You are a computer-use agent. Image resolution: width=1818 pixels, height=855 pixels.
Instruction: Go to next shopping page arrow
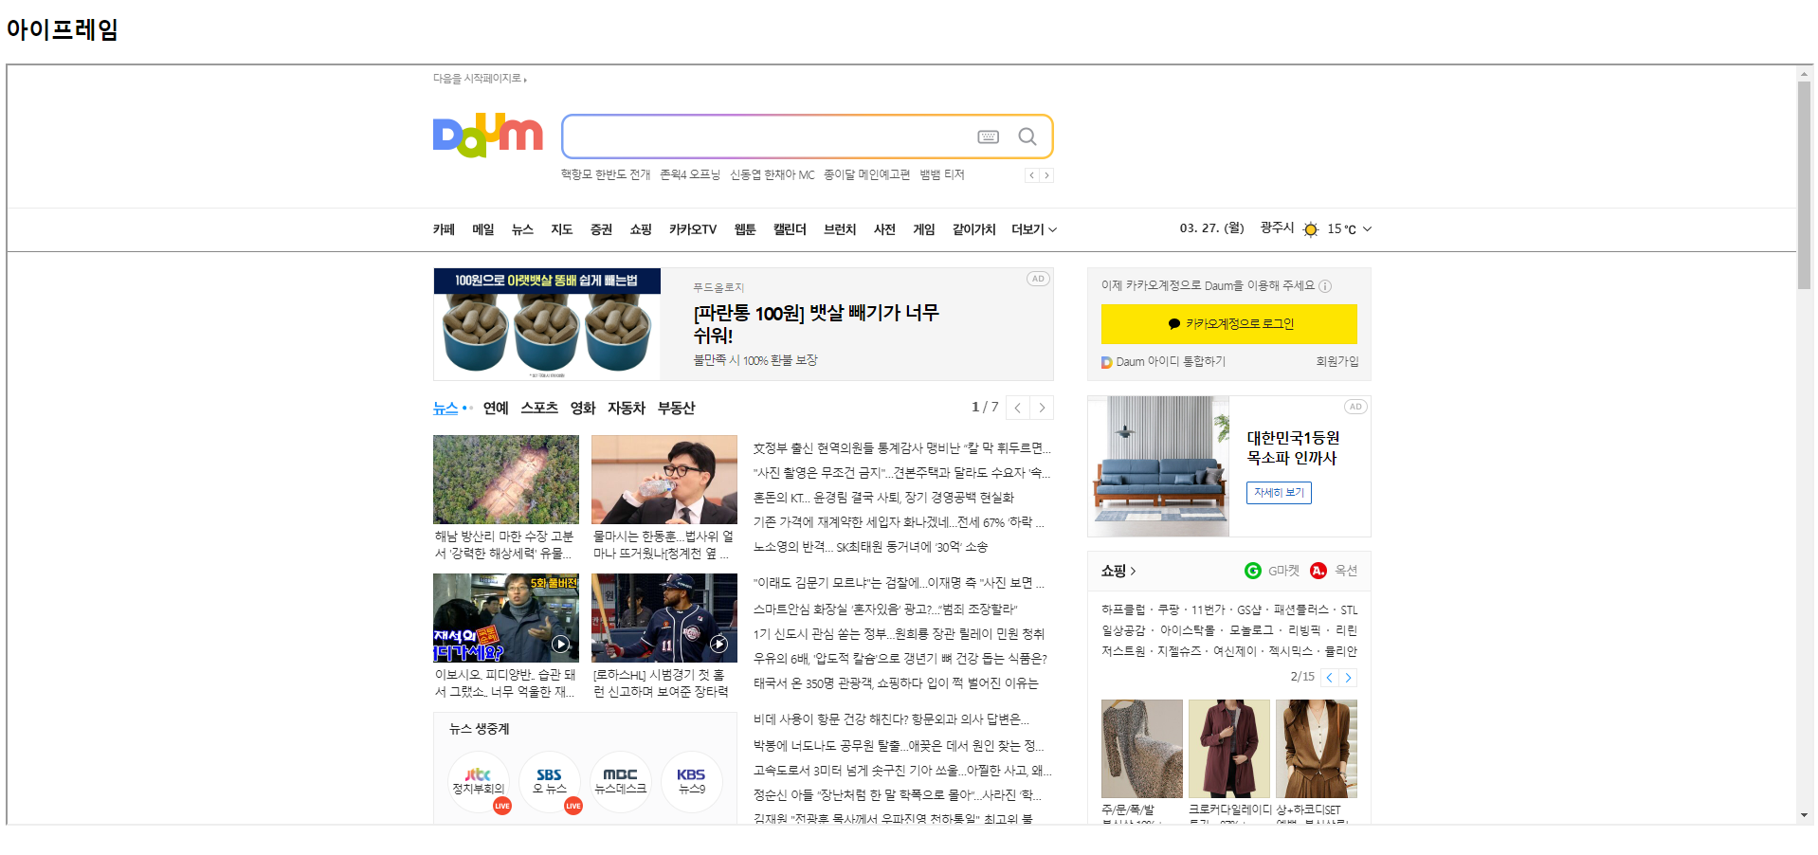tap(1348, 678)
